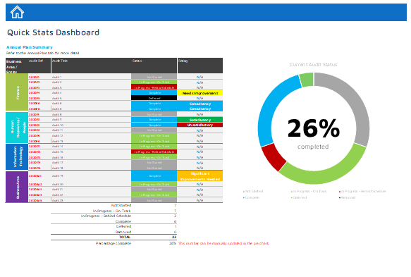Viewport: 411px width, 277px height.
Task: Click the green Satisfactory rating cell
Action: click(x=200, y=120)
